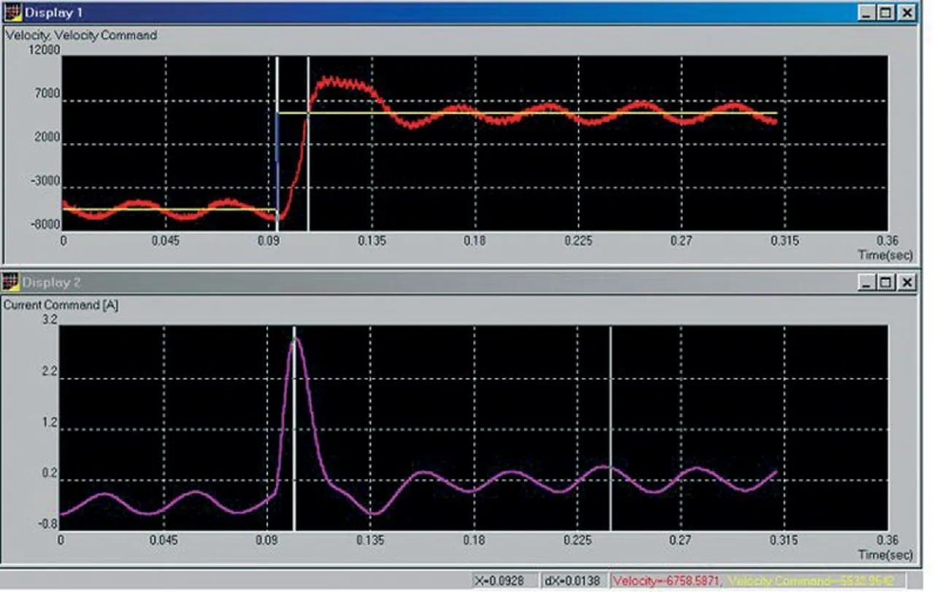Select the Display 2 title bar
This screenshot has height=592, width=934.
pyautogui.click(x=438, y=282)
